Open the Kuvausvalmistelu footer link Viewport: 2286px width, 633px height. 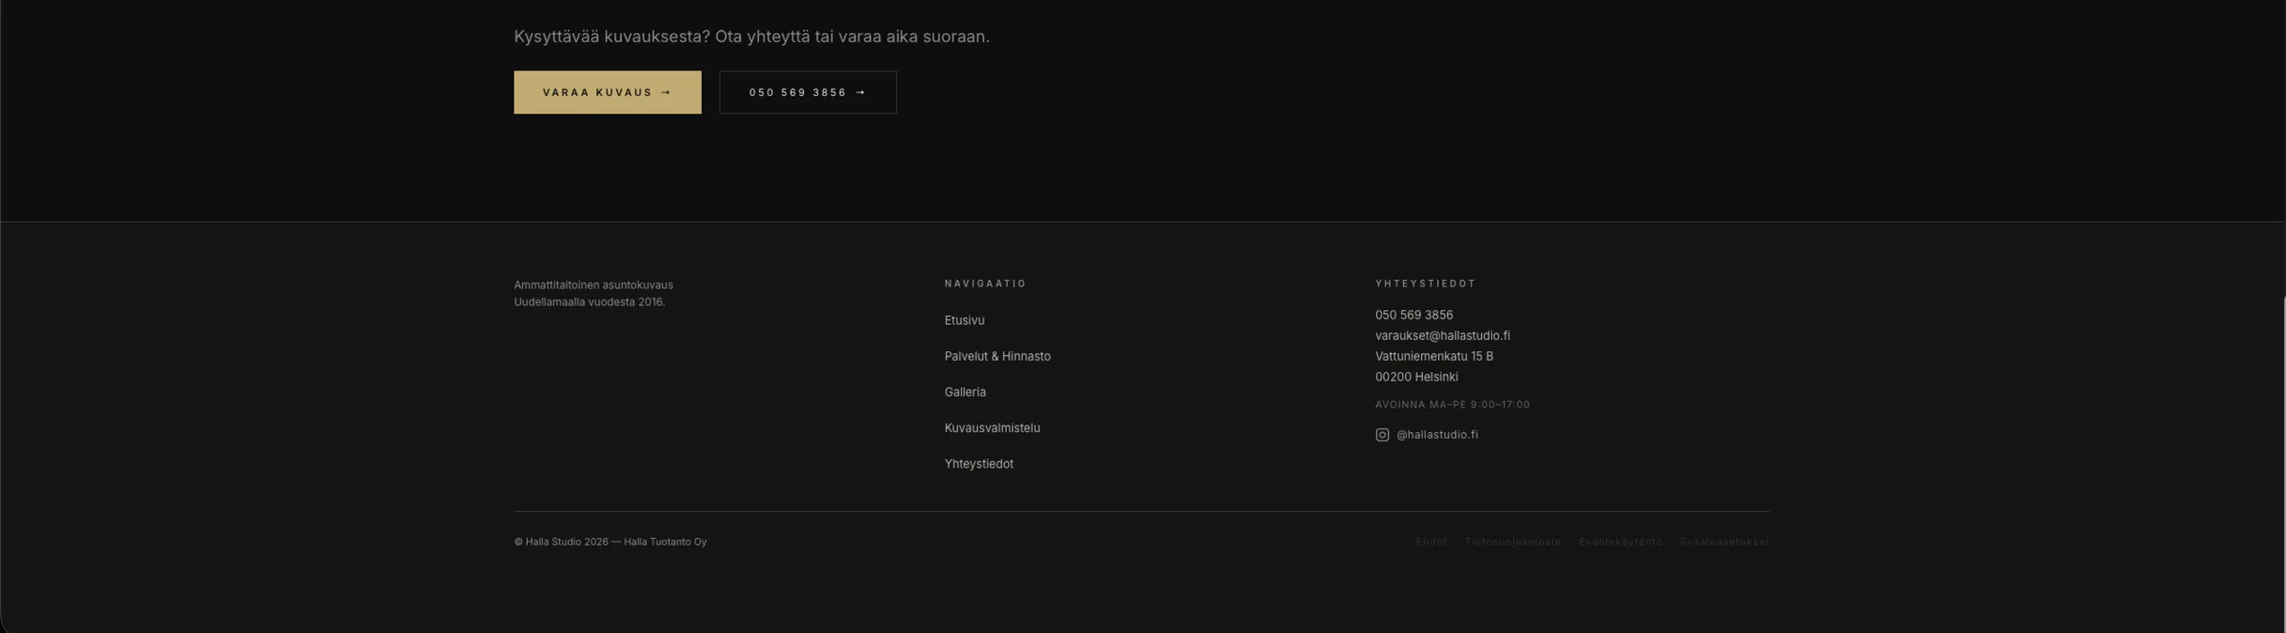[x=992, y=428]
